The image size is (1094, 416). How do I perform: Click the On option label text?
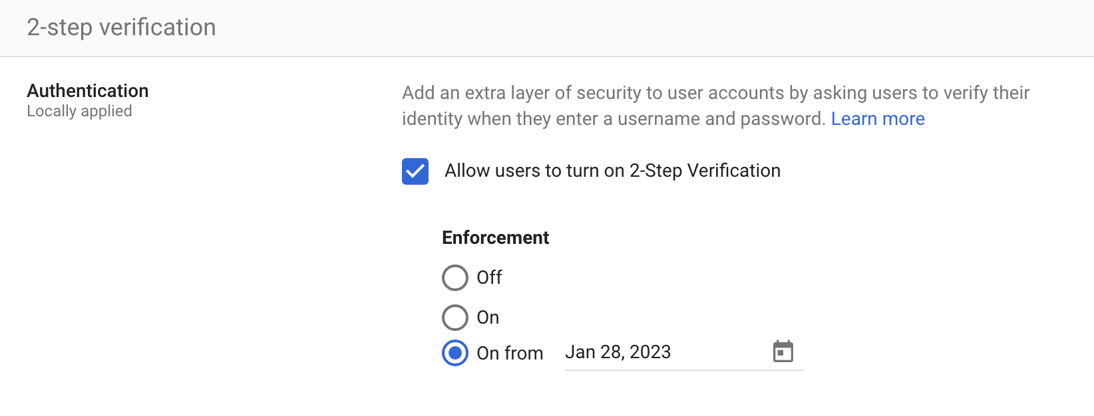pos(488,318)
